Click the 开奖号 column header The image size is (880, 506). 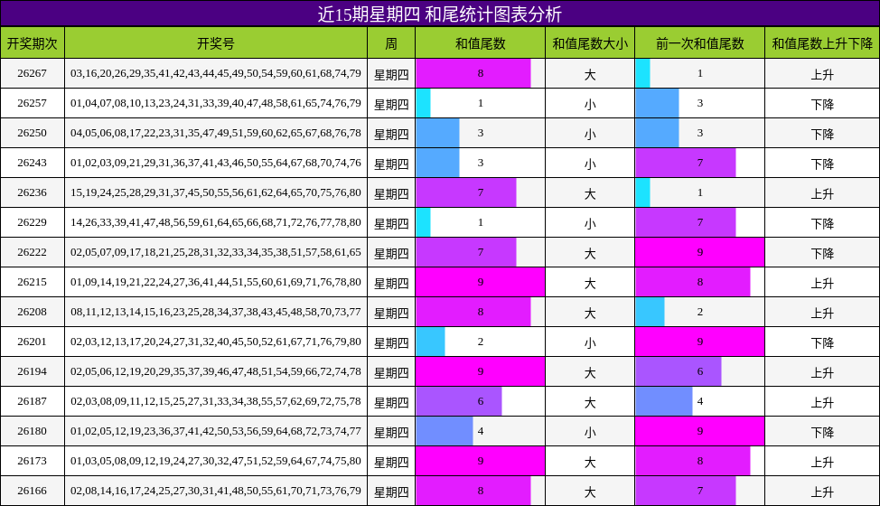(216, 43)
